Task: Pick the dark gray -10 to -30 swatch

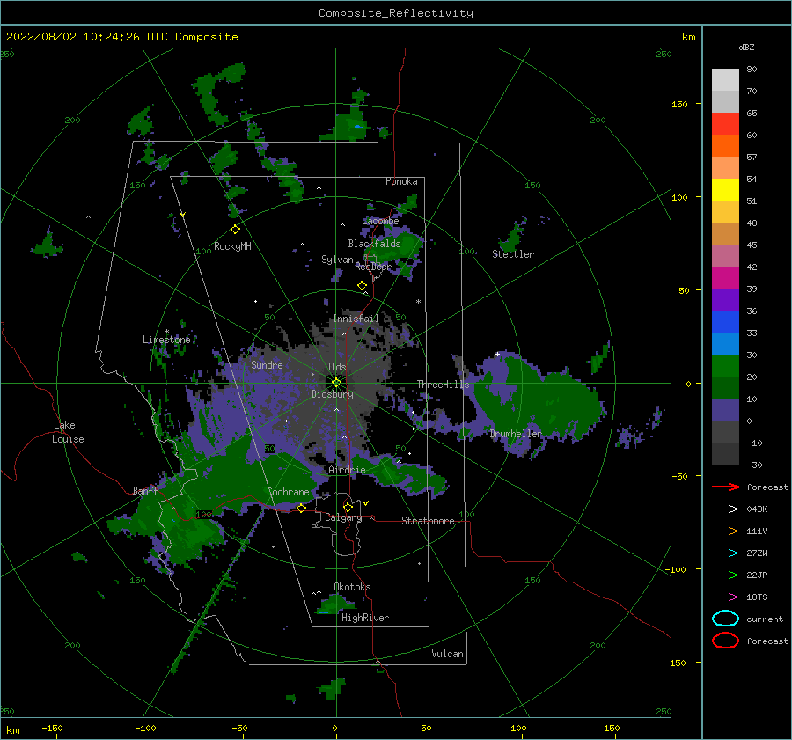Action: 725,454
